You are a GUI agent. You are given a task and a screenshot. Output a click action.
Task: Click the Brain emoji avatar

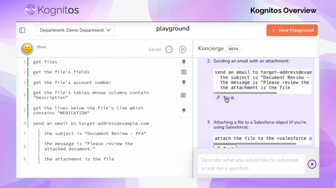(27, 48)
